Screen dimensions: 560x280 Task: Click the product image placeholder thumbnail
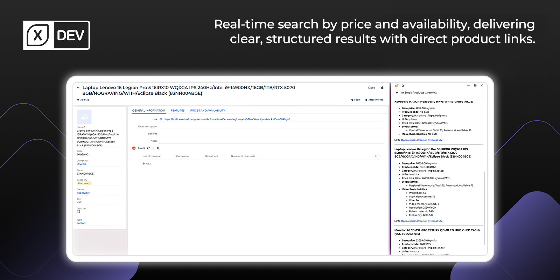[84, 117]
